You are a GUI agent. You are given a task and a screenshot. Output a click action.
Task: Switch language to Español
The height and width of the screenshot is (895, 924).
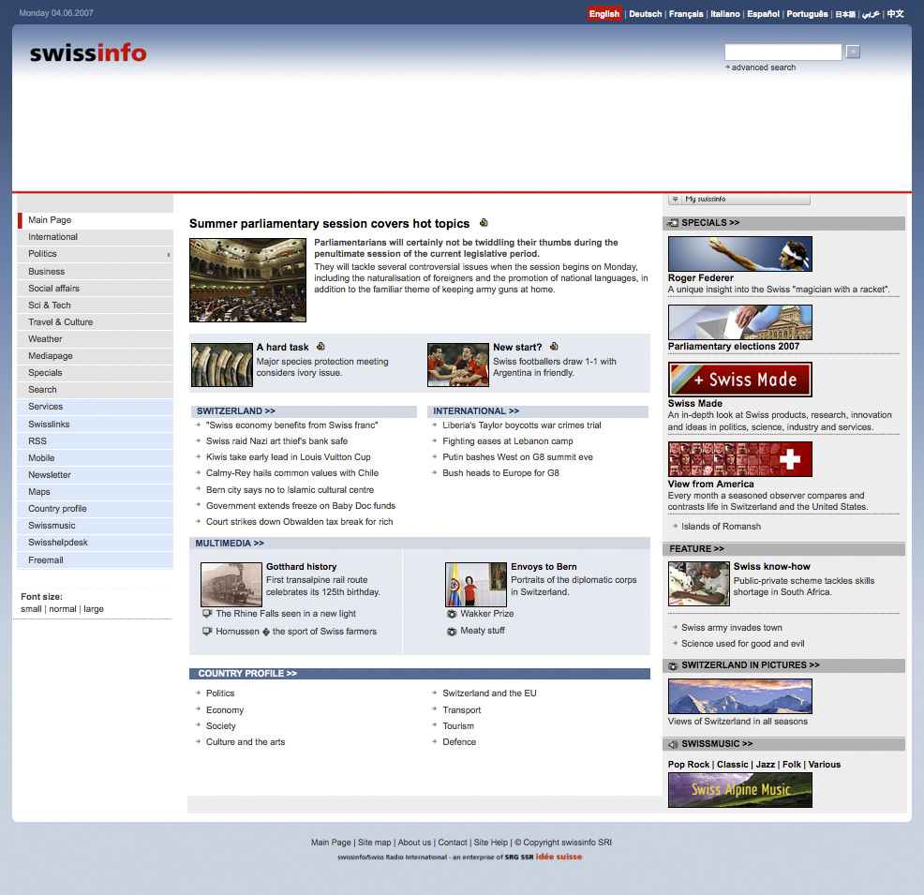click(x=763, y=13)
